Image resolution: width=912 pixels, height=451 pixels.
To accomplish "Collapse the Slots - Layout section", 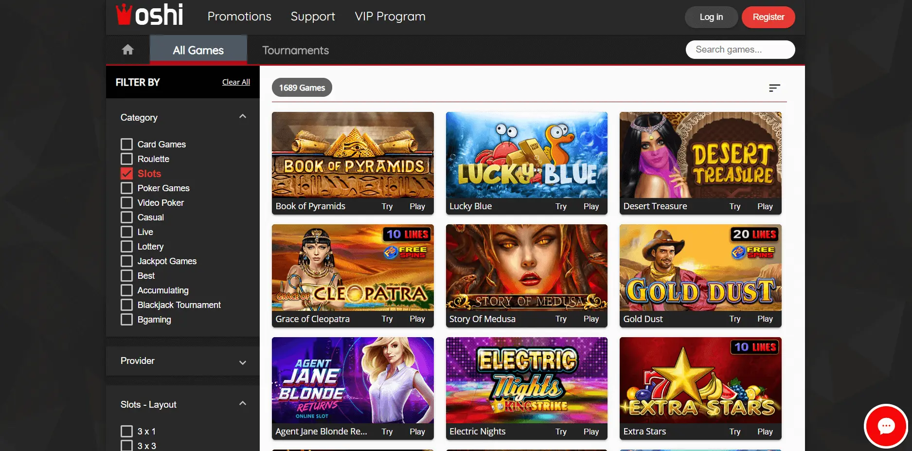I will [x=243, y=404].
